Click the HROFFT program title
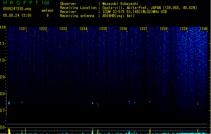The width and height of the screenshot is (211, 134). point(21,3)
